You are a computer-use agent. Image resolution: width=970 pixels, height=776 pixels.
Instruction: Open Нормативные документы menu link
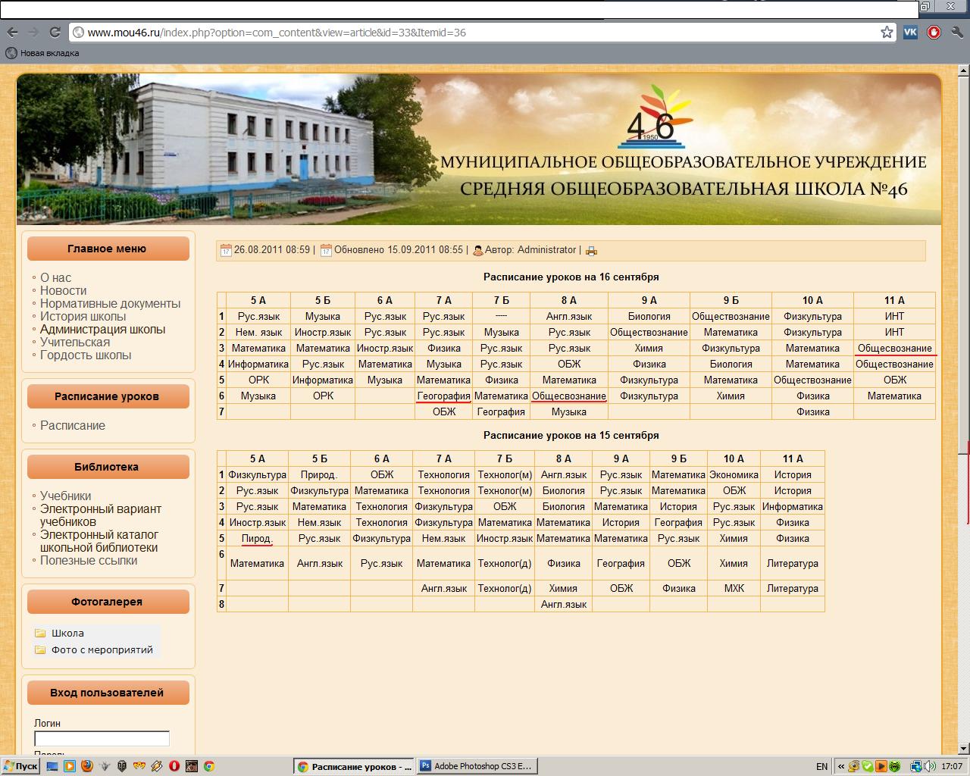coord(110,303)
